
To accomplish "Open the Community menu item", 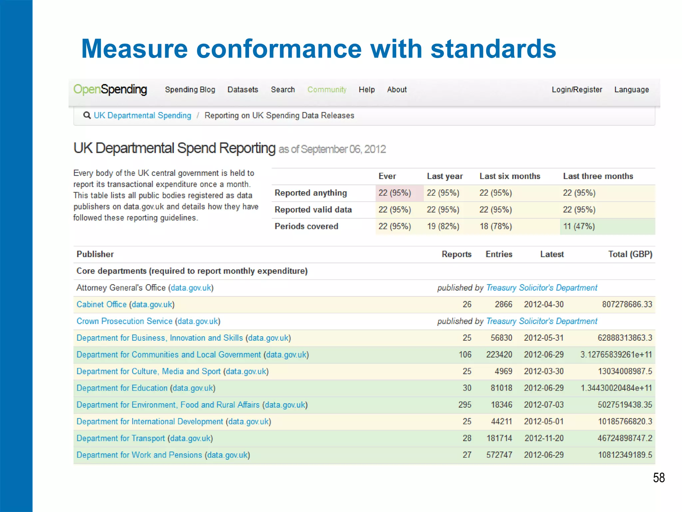I will 327,90.
